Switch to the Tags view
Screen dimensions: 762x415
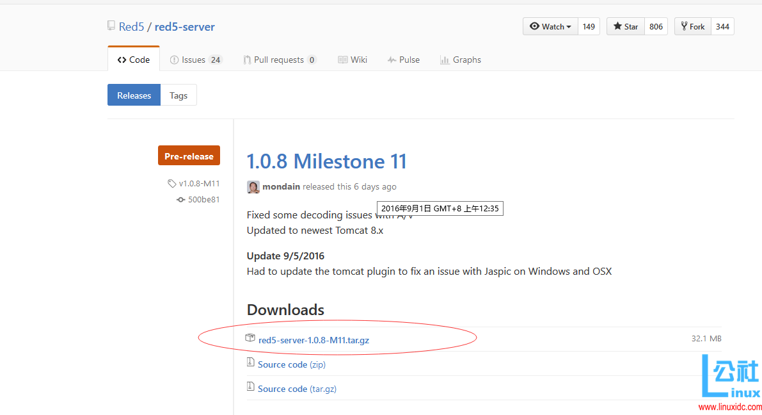pos(179,95)
